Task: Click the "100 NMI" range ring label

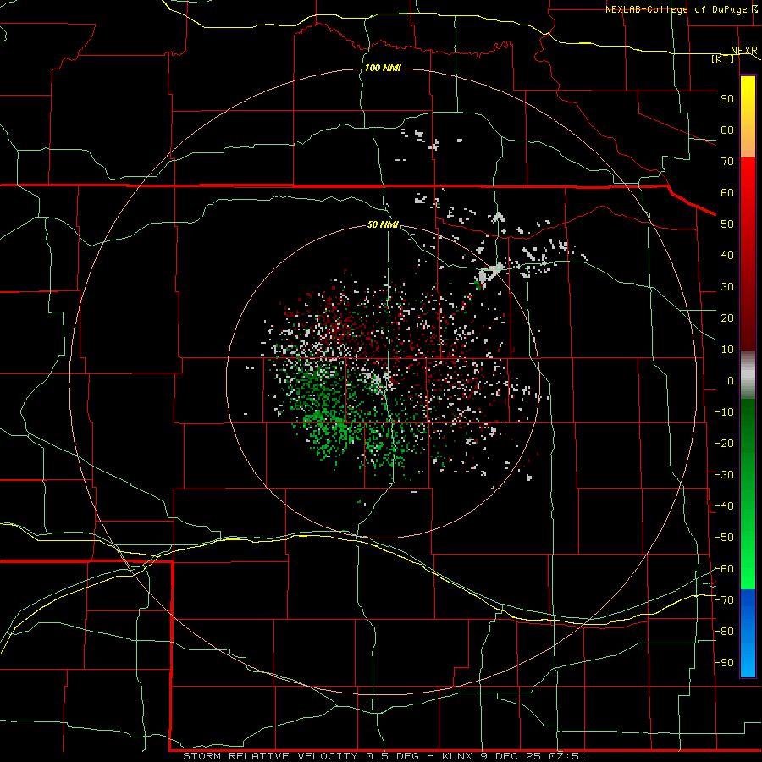Action: (383, 68)
